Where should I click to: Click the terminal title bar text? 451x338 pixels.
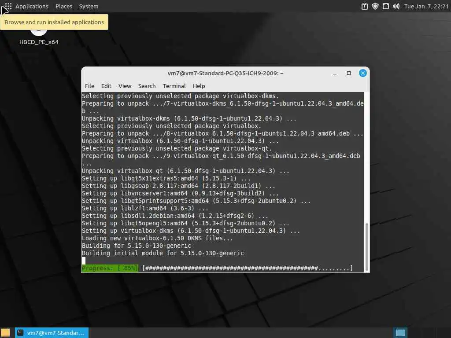[225, 73]
